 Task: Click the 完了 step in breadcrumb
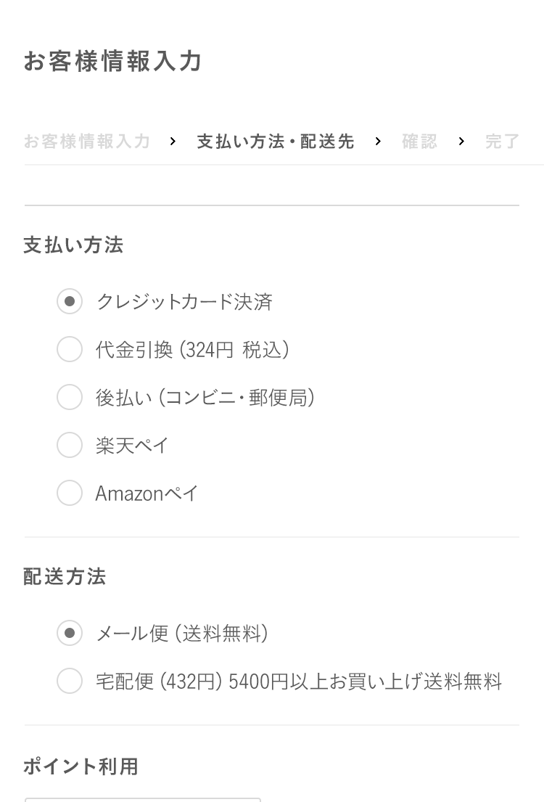point(502,142)
